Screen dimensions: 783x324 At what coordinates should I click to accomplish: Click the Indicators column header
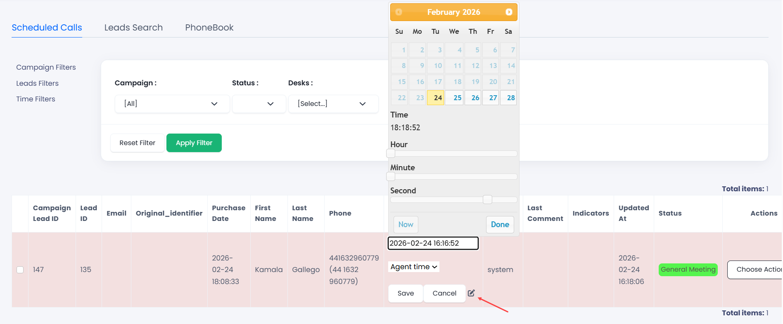point(591,214)
